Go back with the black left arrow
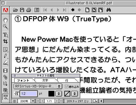Viewport: 136px width, 105px height. coord(73,10)
